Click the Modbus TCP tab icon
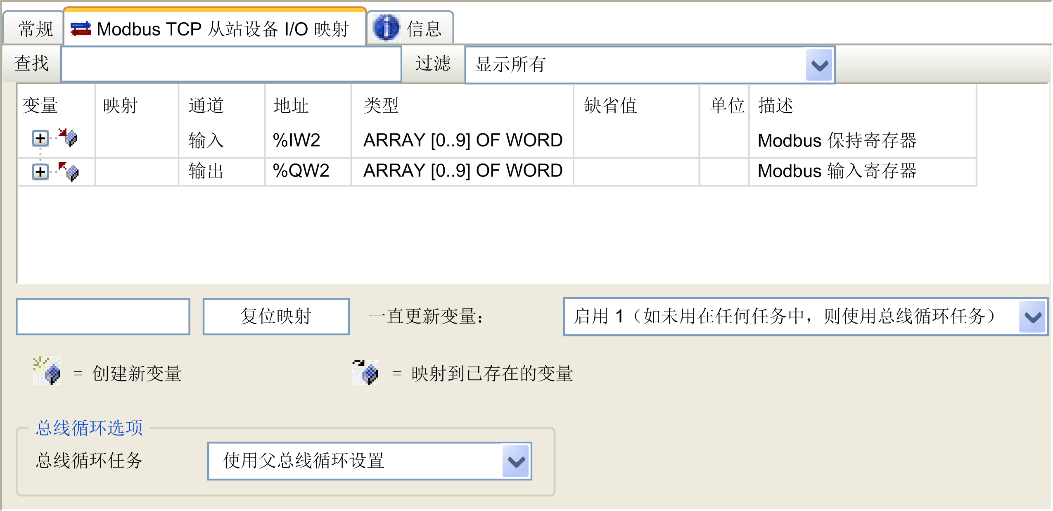Viewport: 1053px width, 511px height. pos(81,29)
